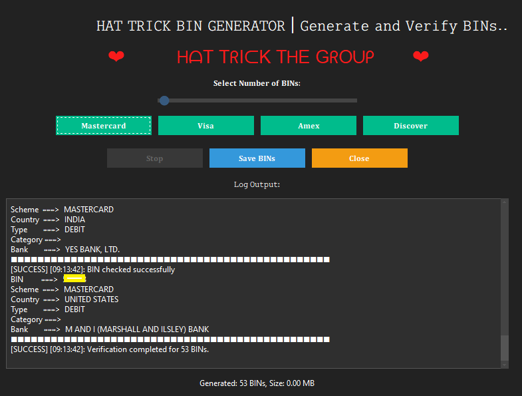Click 'BIN checked successfully' log line
The height and width of the screenshot is (396, 522).
pos(92,270)
